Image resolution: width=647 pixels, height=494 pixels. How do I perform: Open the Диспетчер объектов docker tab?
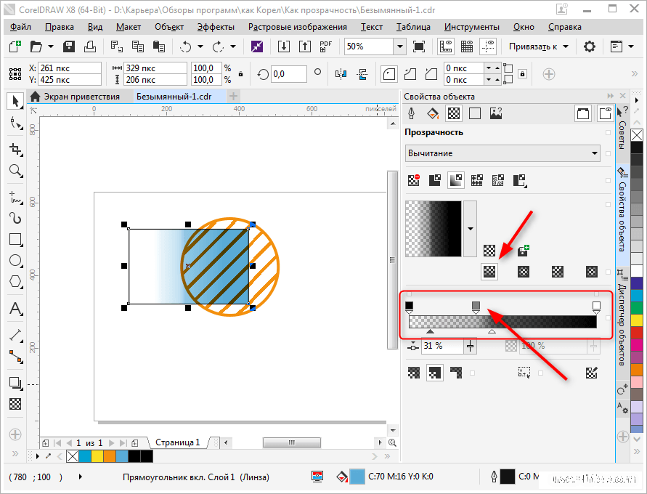pos(622,324)
